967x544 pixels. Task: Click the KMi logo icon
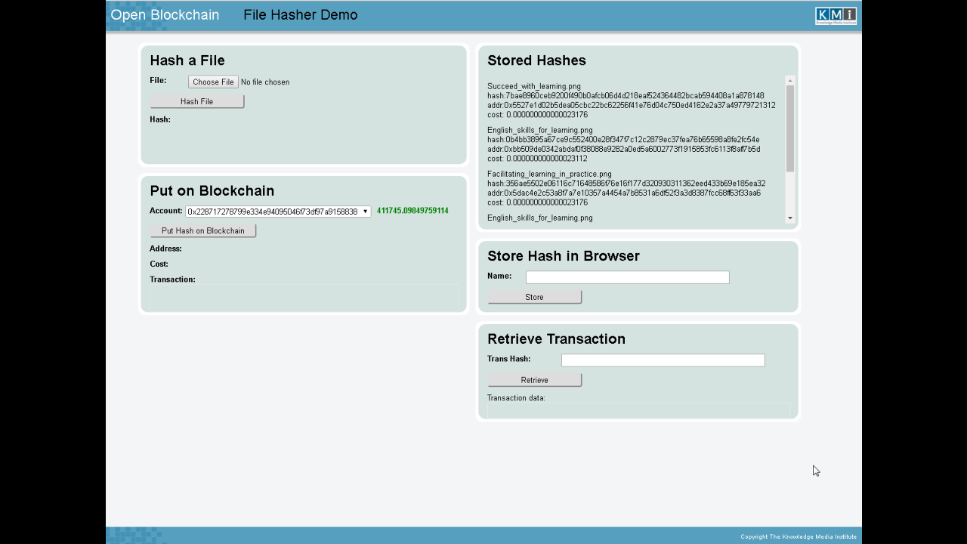(836, 16)
